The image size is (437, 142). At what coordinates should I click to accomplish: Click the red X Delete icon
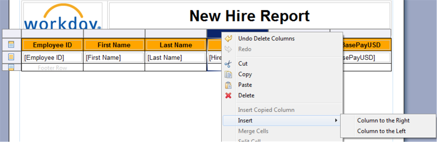coord(228,95)
